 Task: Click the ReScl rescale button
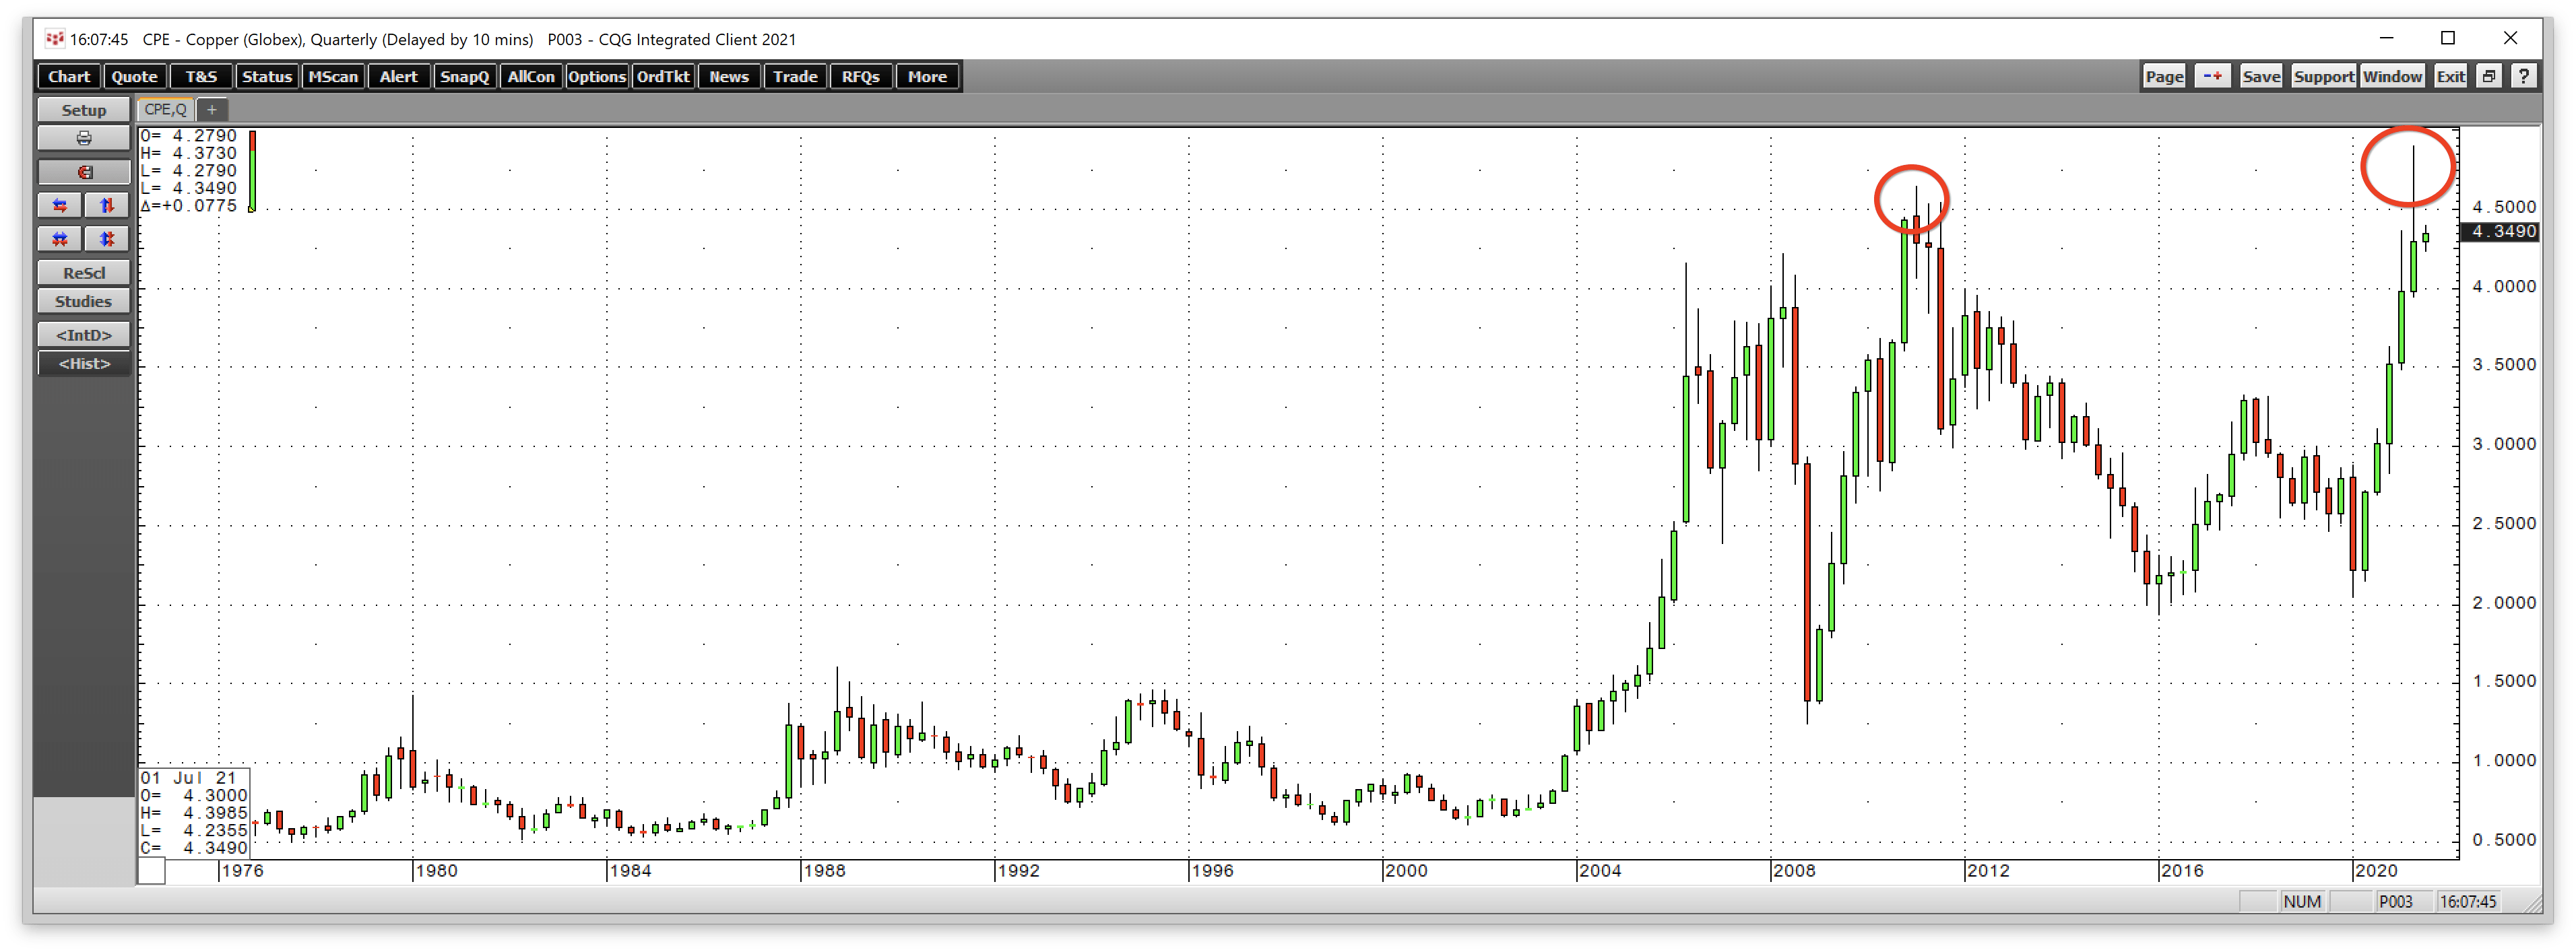click(84, 273)
